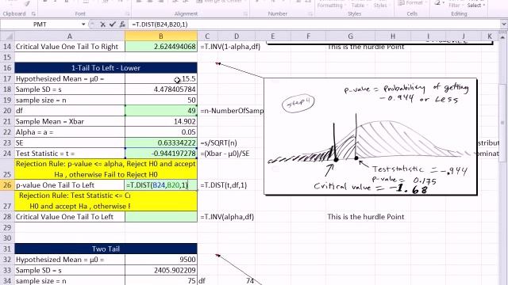
Task: Click cell B26 being edited with =T.DIST formula
Action: tap(161, 185)
